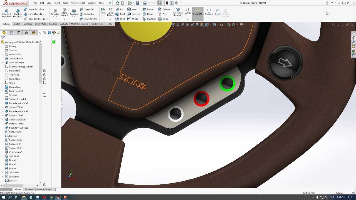356x200 pixels.
Task: Expand the Solid Bodies(6) folder
Action: click(2, 62)
